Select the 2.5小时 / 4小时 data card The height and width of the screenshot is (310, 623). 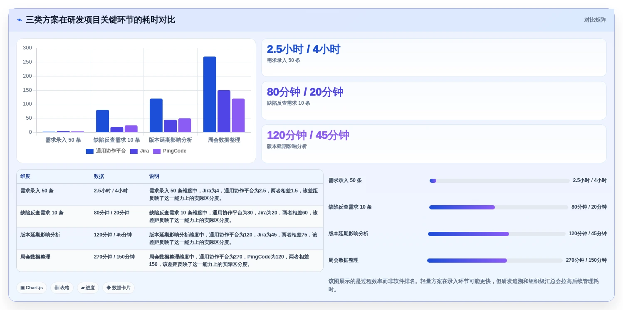pyautogui.click(x=434, y=58)
